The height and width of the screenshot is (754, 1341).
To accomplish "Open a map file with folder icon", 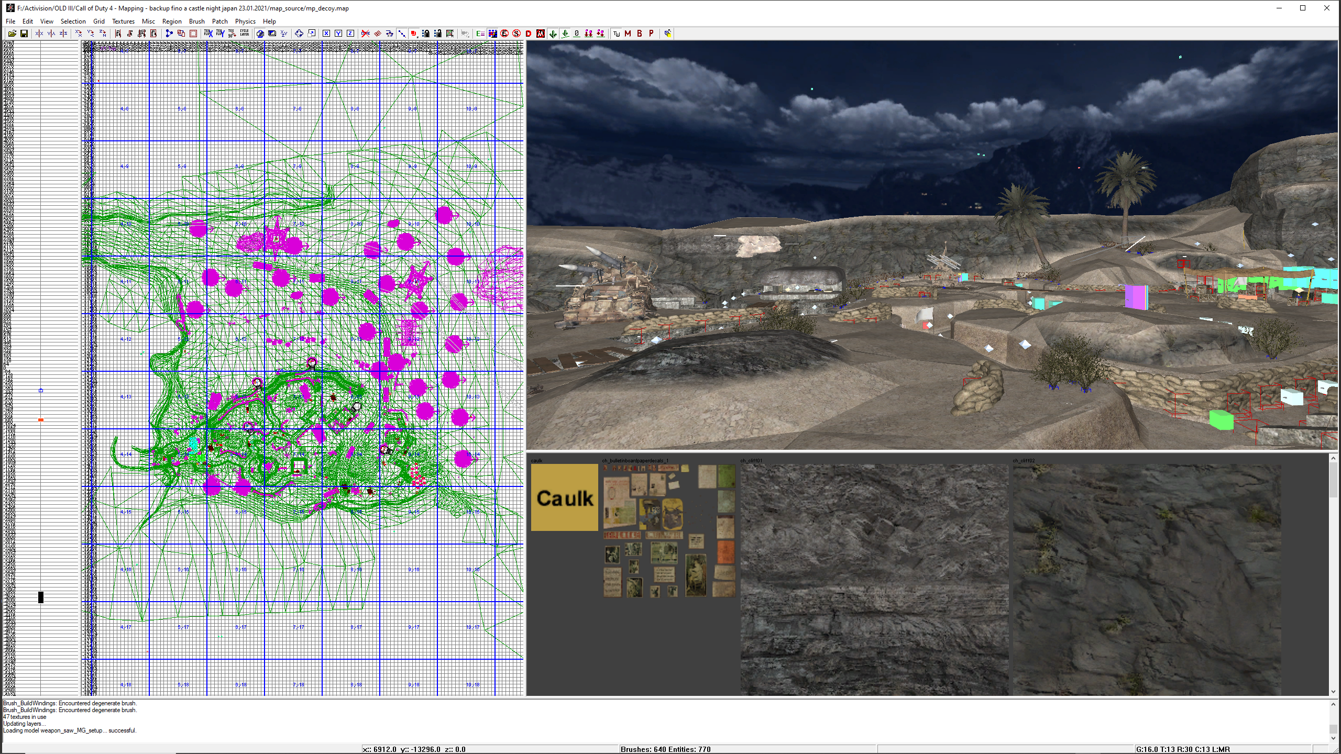I will click(12, 34).
